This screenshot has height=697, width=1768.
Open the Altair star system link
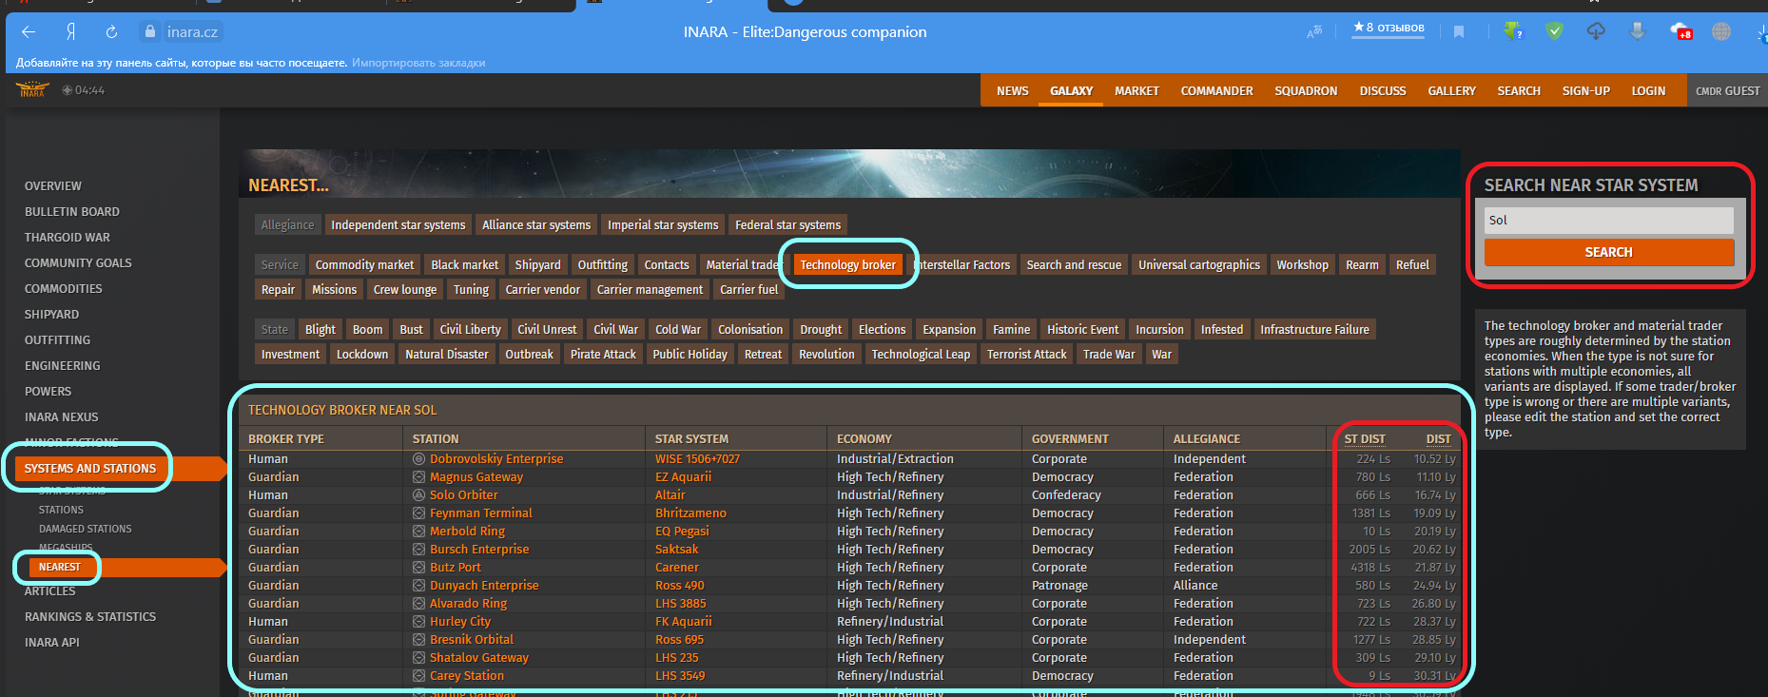(x=670, y=495)
